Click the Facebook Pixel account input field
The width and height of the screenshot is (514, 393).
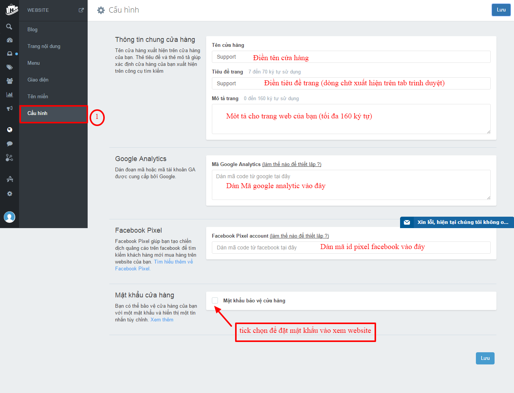[351, 248]
